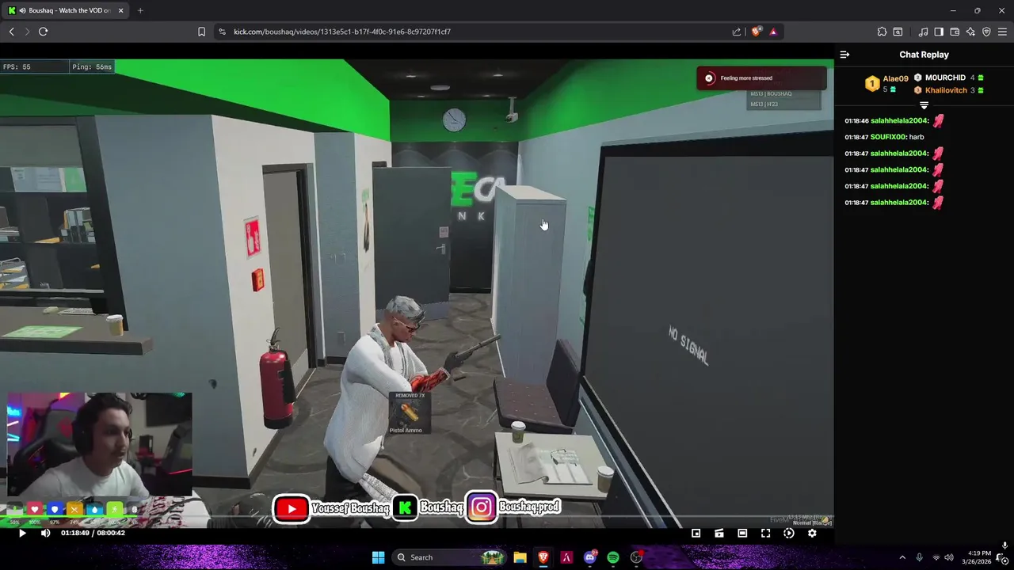Image resolution: width=1014 pixels, height=570 pixels.
Task: Open the video player settings gear
Action: pyautogui.click(x=812, y=533)
